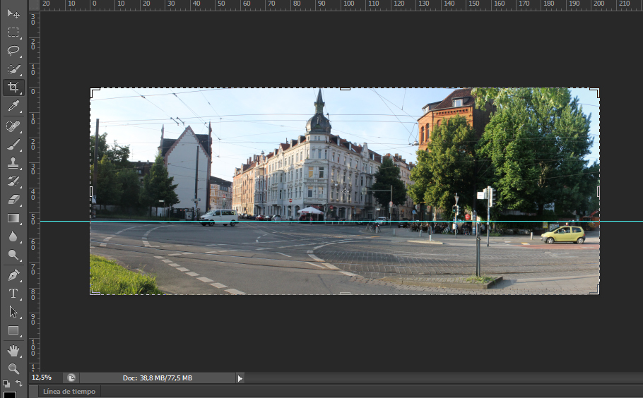Select the Quick Selection tool
This screenshot has width=643, height=398.
[x=13, y=68]
